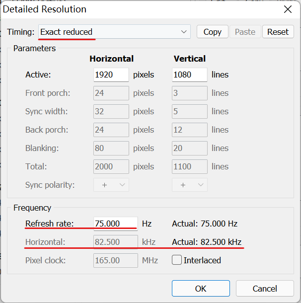
Task: Select the Refresh rate input field
Action: point(115,224)
